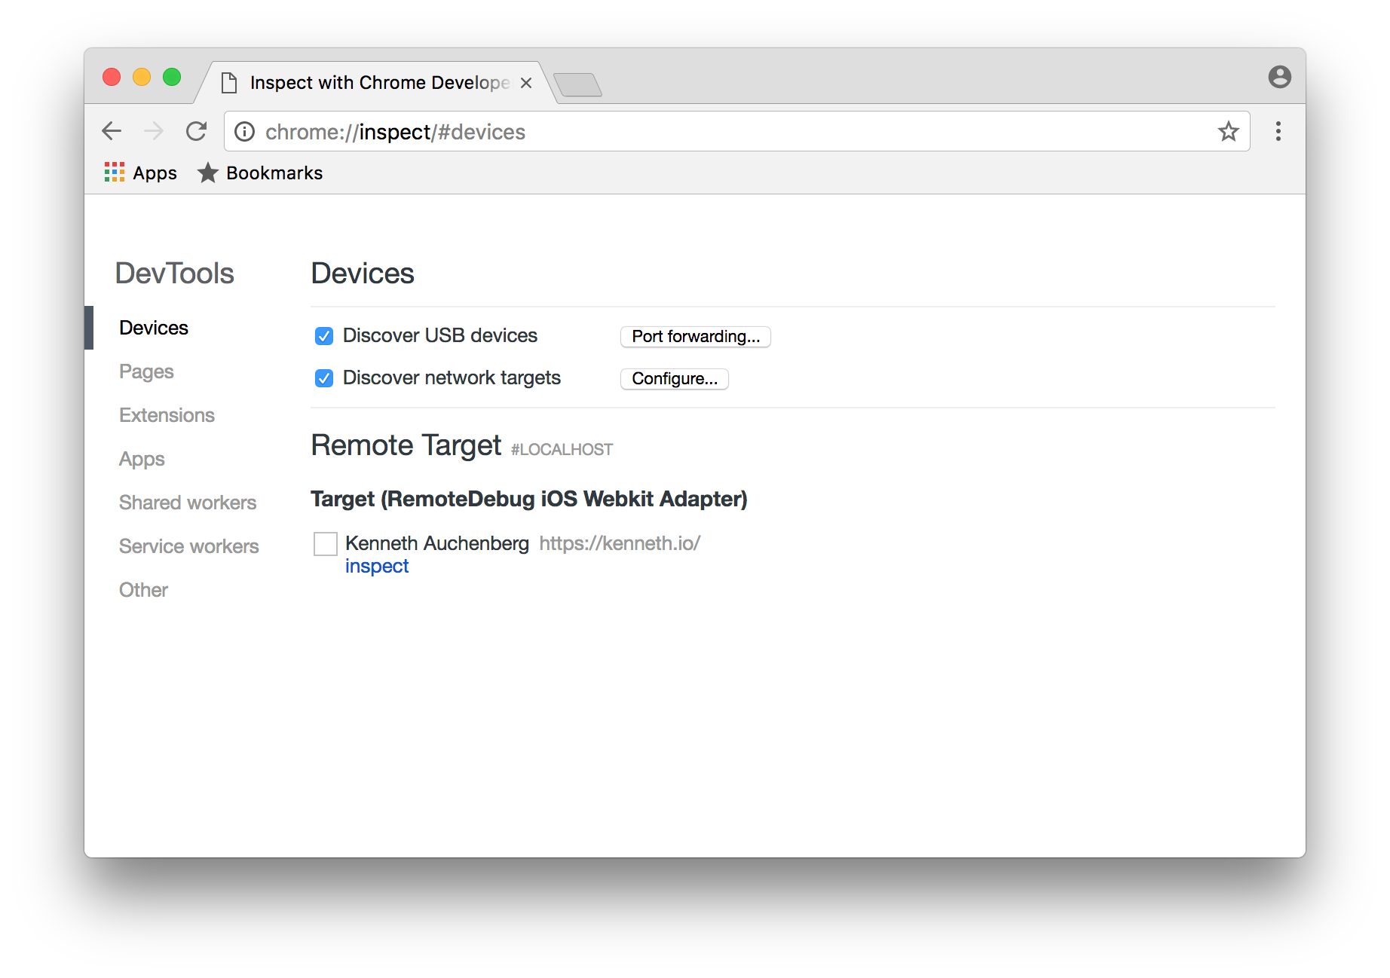The height and width of the screenshot is (978, 1390).
Task: Uncheck Discover network targets
Action: point(324,378)
